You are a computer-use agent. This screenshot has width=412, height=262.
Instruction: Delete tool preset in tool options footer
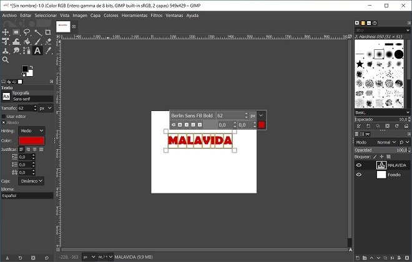tap(33, 258)
